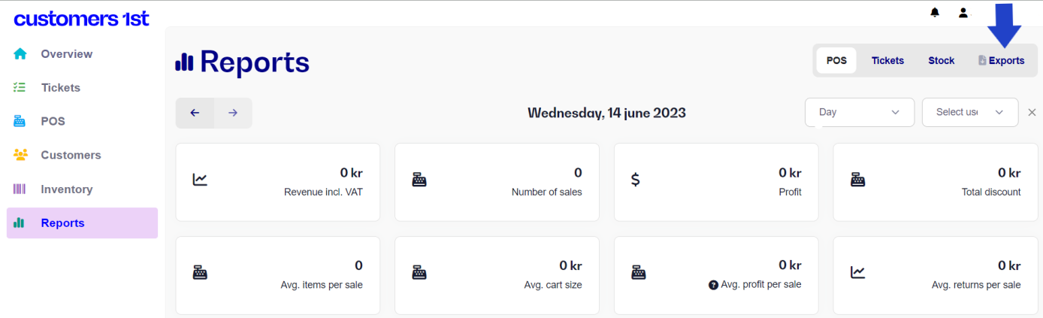The height and width of the screenshot is (318, 1043).
Task: Click the customers 1st logo
Action: pos(81,18)
